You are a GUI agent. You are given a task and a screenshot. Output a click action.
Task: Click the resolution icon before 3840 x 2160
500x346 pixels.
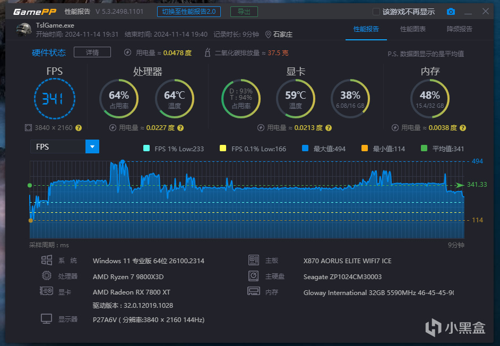28,128
